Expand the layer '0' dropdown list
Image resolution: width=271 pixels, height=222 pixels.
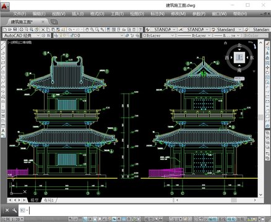tap(122, 36)
